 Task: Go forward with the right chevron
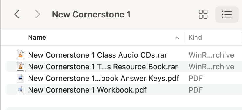click(x=38, y=14)
